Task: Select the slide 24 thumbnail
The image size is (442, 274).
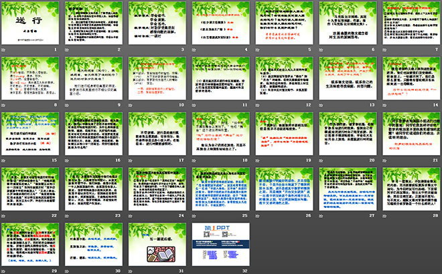Action: point(157,189)
